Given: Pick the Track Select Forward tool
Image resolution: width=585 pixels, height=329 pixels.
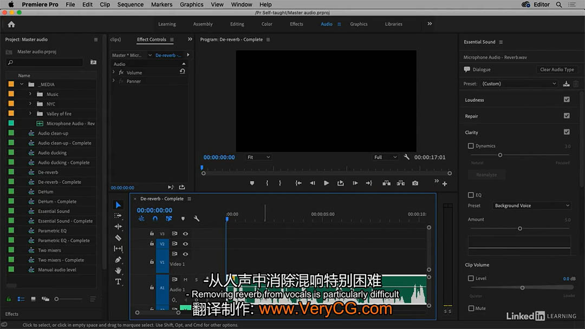Looking at the screenshot, I should 118,216.
